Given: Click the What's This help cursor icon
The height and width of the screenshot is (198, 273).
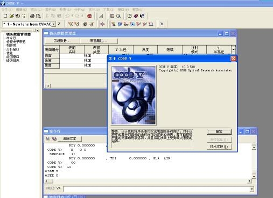Looking at the screenshot, I should (x=142, y=16).
